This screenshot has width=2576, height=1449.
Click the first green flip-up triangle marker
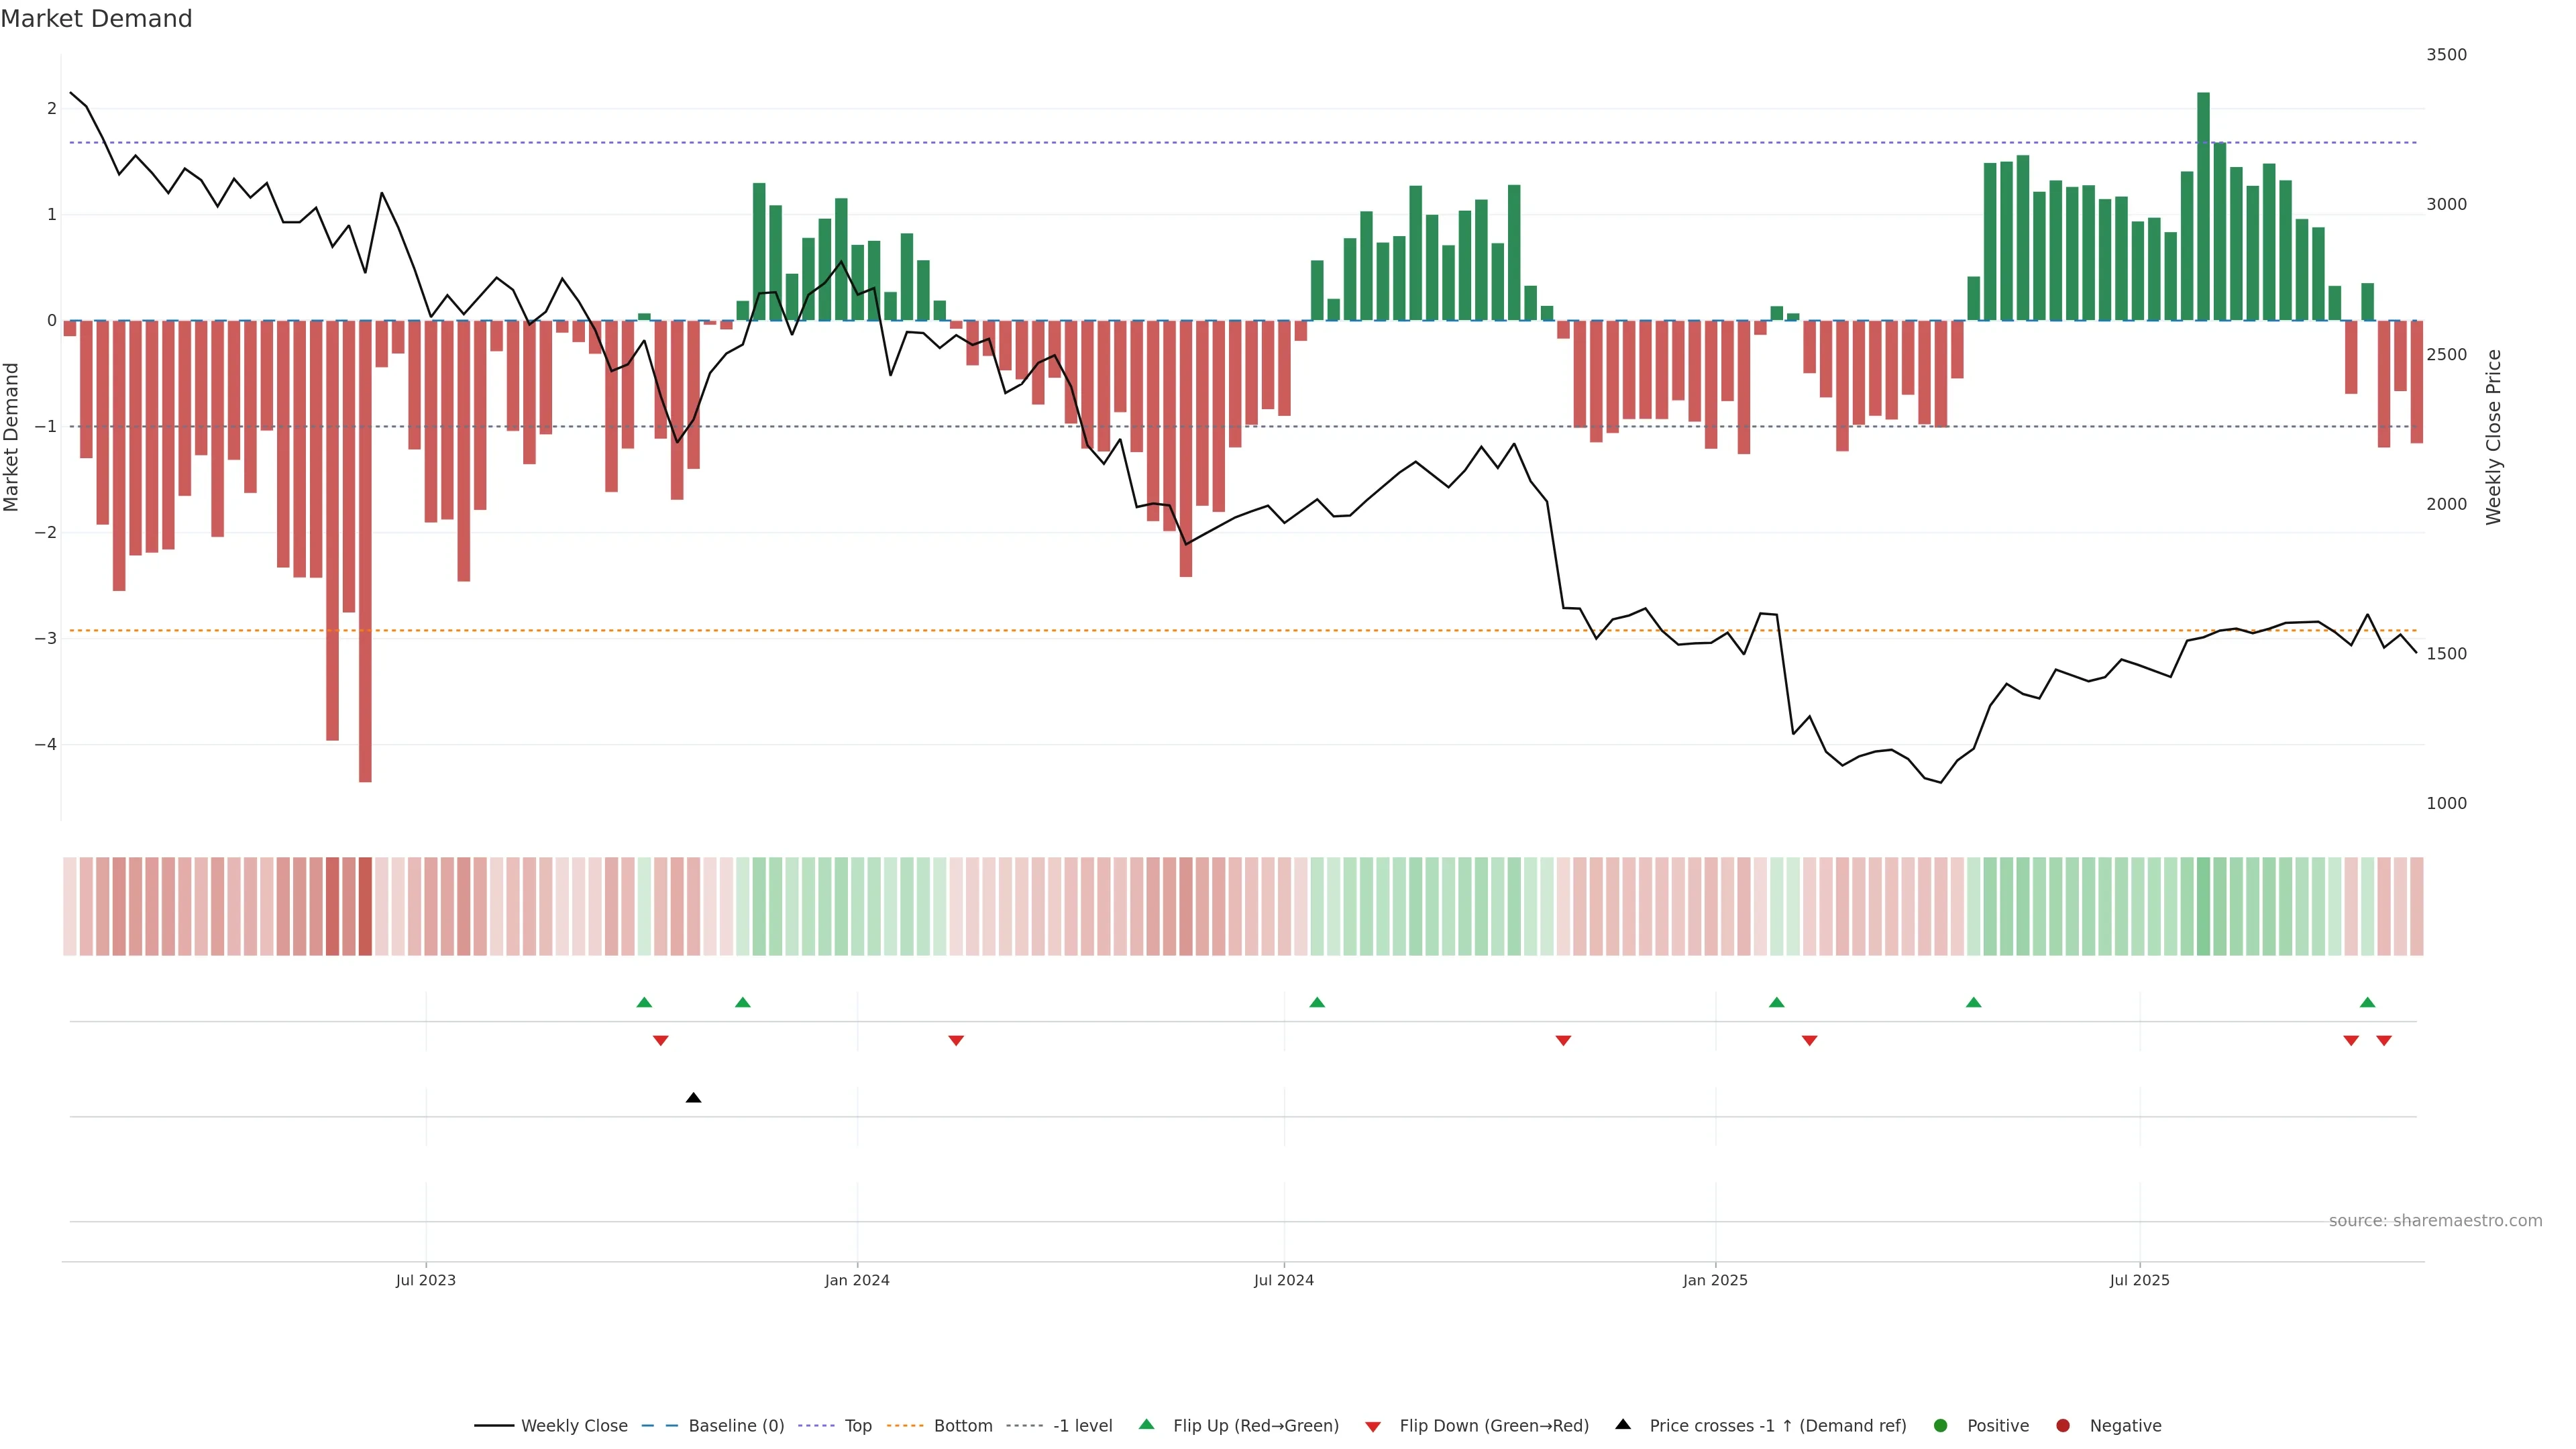click(644, 1002)
